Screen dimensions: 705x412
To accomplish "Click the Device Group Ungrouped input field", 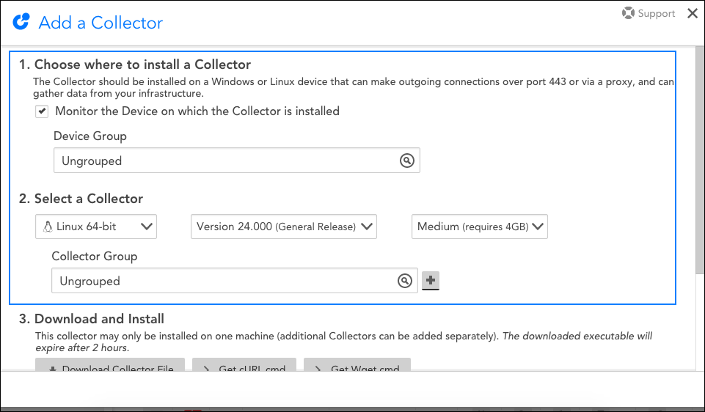I will pyautogui.click(x=237, y=161).
